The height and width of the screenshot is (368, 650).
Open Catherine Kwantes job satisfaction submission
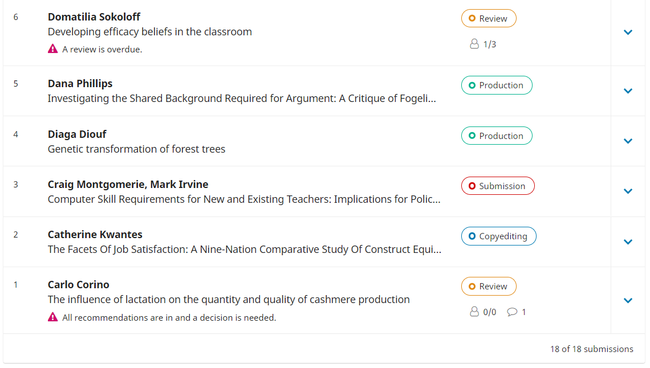[x=244, y=250]
